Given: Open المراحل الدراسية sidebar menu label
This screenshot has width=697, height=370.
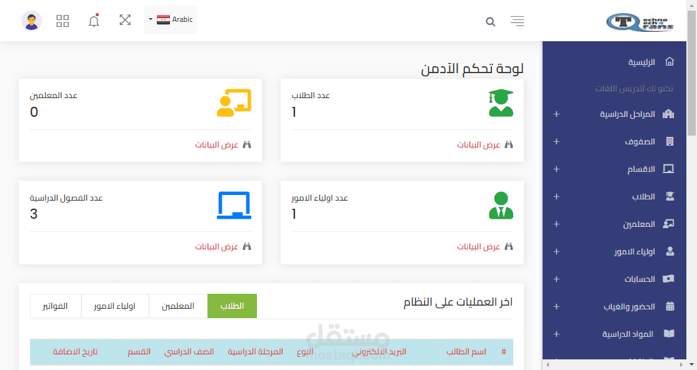Looking at the screenshot, I should (x=627, y=114).
